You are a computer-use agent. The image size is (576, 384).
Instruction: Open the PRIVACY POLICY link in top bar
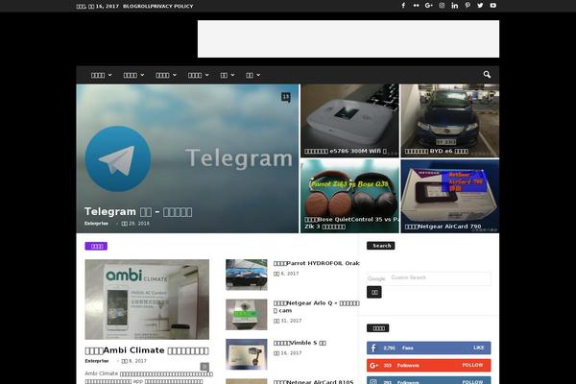point(170,7)
